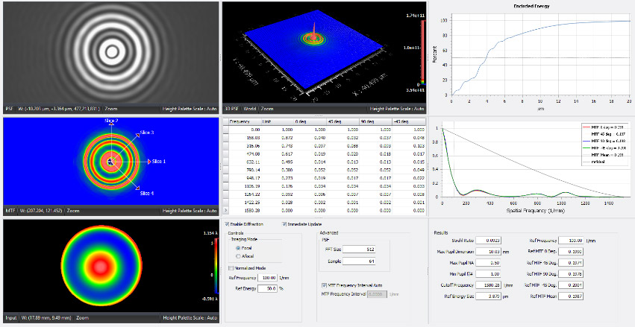Image resolution: width=635 pixels, height=327 pixels.
Task: Choose the Focal imaging mode radio
Action: pyautogui.click(x=238, y=247)
